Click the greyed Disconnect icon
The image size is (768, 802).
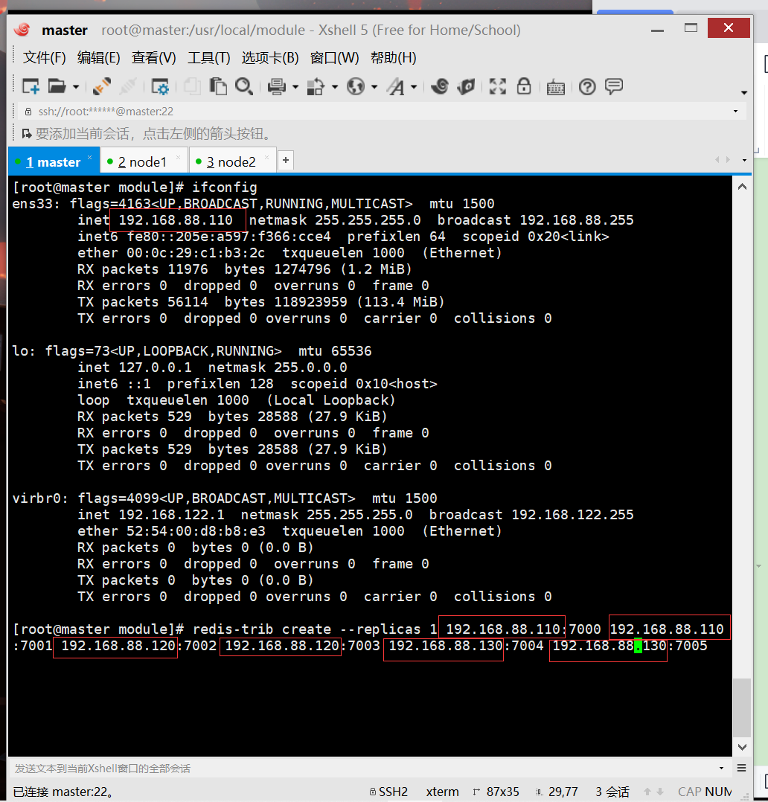click(x=127, y=86)
